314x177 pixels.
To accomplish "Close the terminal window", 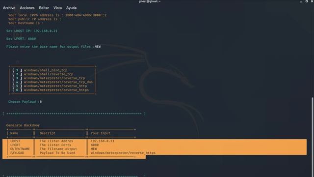I will (312, 1).
